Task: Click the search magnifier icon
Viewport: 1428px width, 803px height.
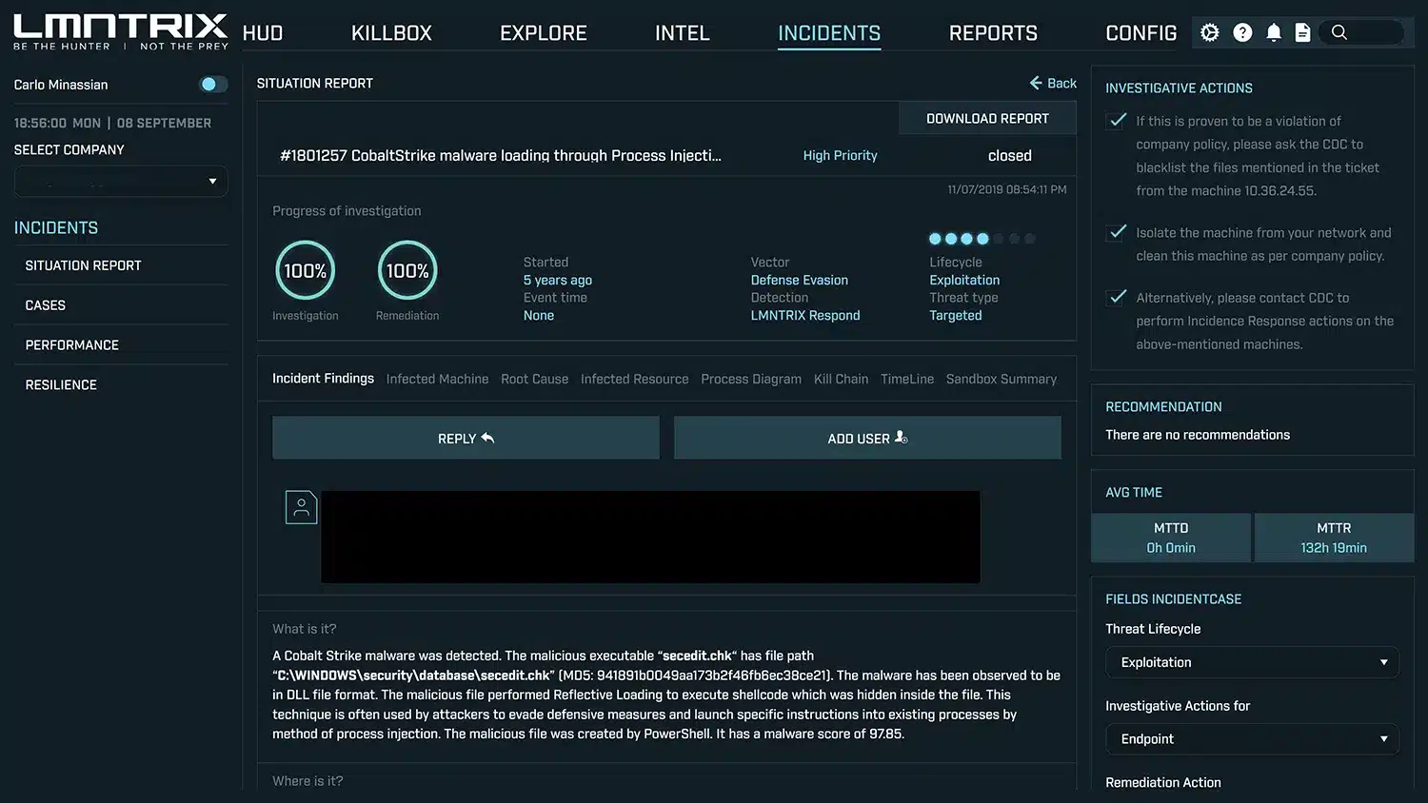Action: tap(1339, 32)
